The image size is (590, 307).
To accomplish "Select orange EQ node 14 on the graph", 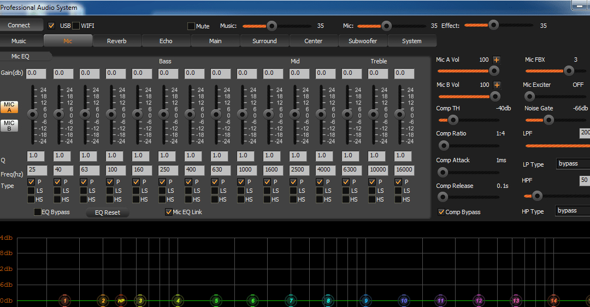I will point(553,300).
